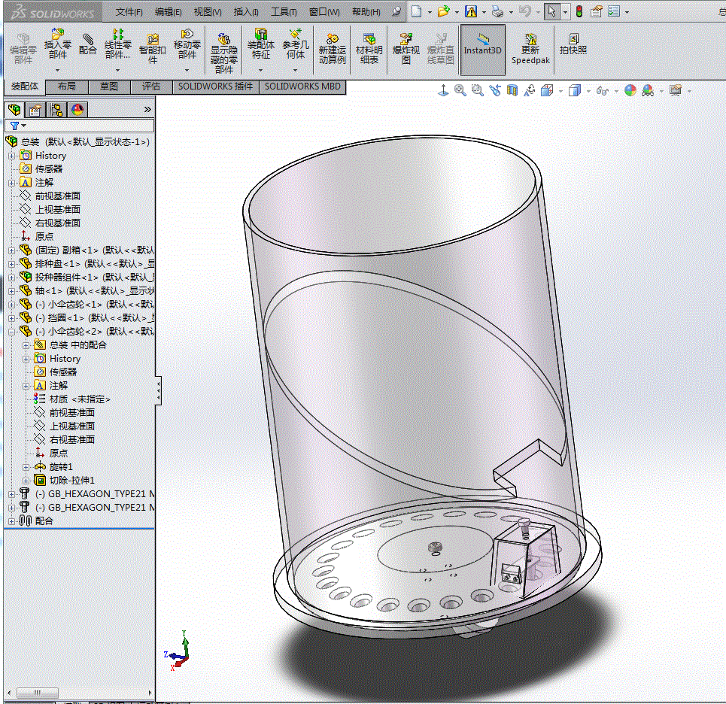Toggle the Hide/Show Items glasses icon
Screen dimensions: 726x704
(x=602, y=91)
